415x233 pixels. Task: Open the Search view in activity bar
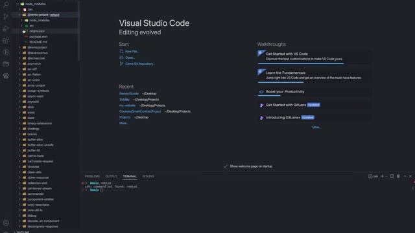(x=6, y=5)
